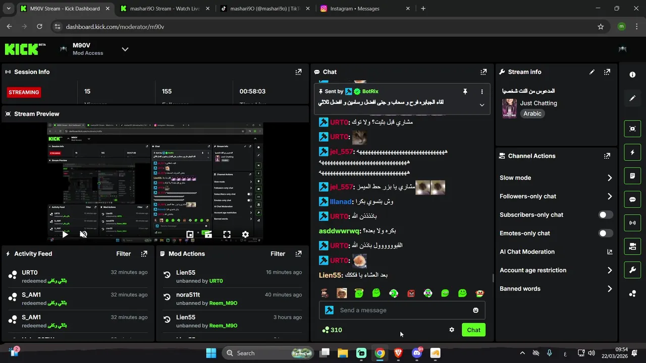This screenshot has height=363, width=646.
Task: Toggle the broadcast session info sidebar icon
Action: [x=632, y=223]
